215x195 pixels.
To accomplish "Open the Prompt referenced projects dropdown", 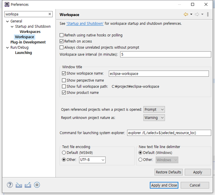I will tap(154, 110).
